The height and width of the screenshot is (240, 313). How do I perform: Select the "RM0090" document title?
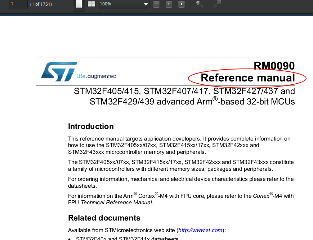click(x=274, y=66)
